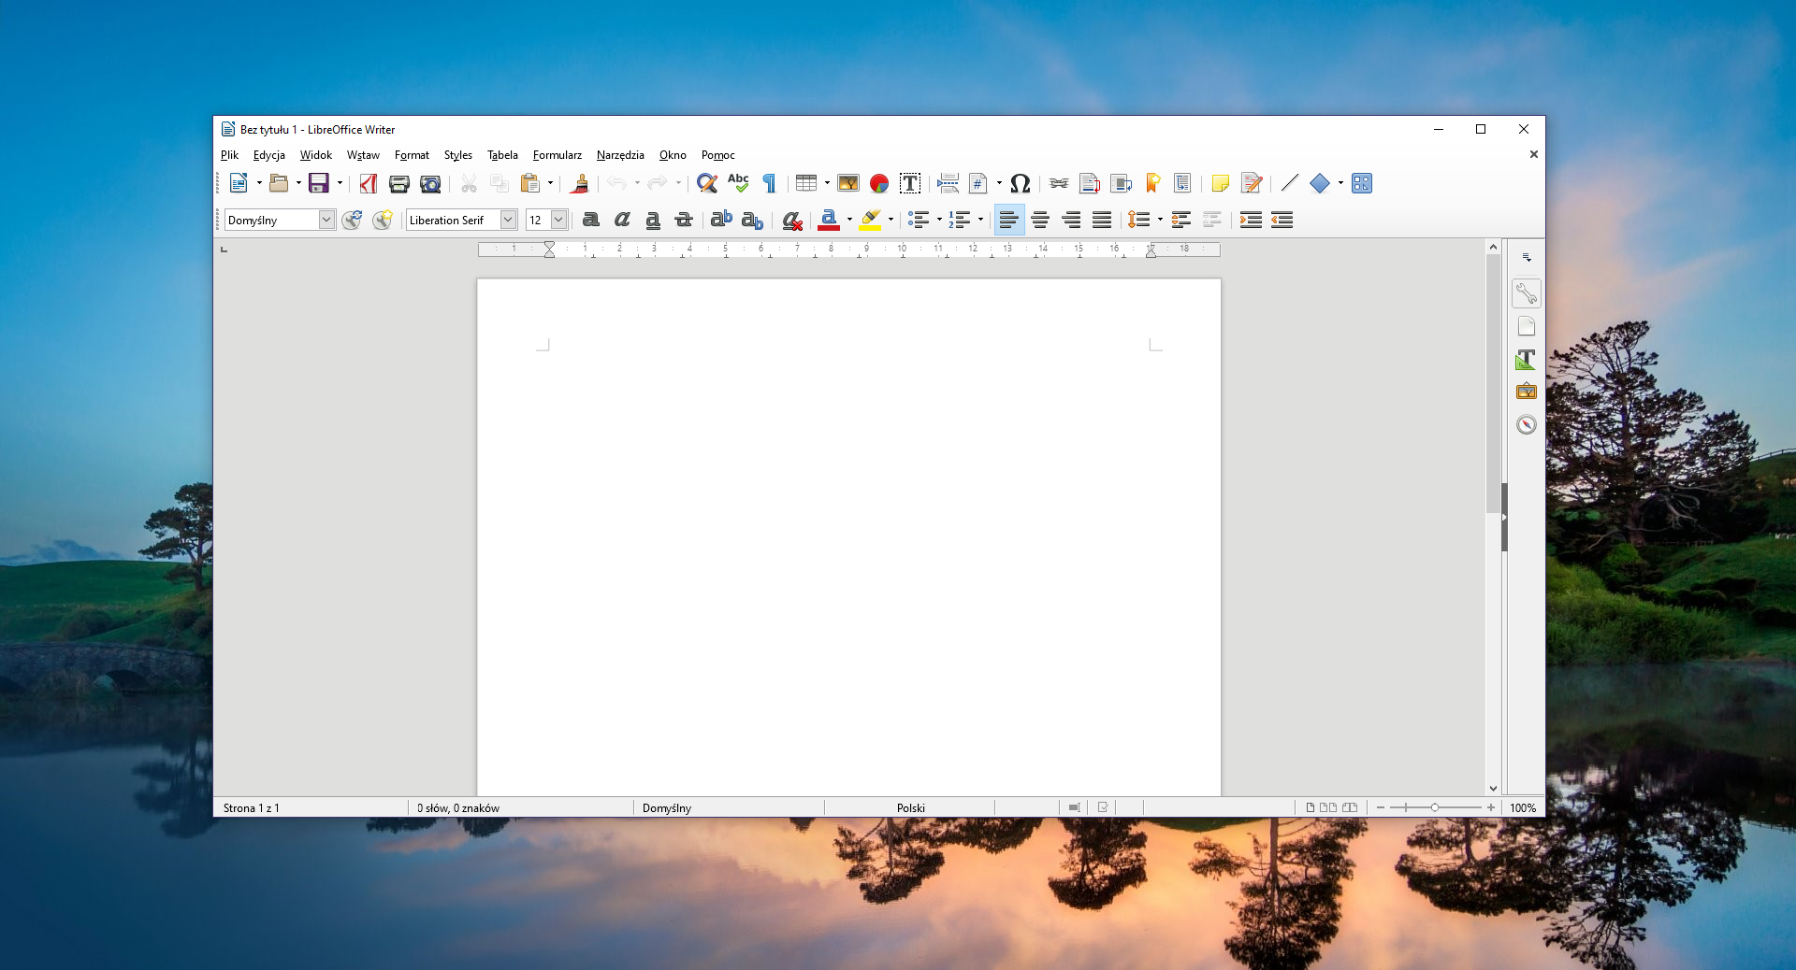Open the Narzędzia menu
The image size is (1796, 970).
620,155
